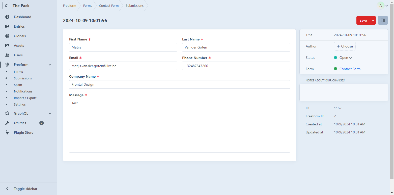
Task: Click the GraphQL logo icon
Action: coord(7,113)
